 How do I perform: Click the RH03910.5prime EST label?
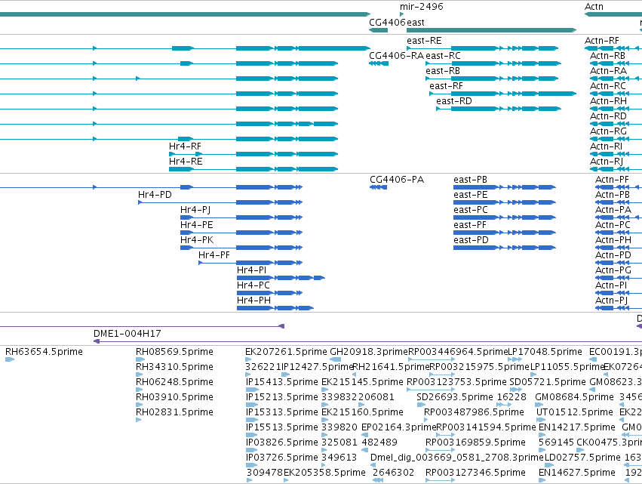click(x=174, y=397)
